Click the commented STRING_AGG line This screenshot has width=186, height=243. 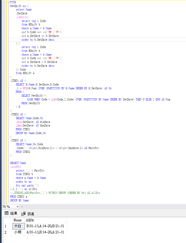point(55,193)
